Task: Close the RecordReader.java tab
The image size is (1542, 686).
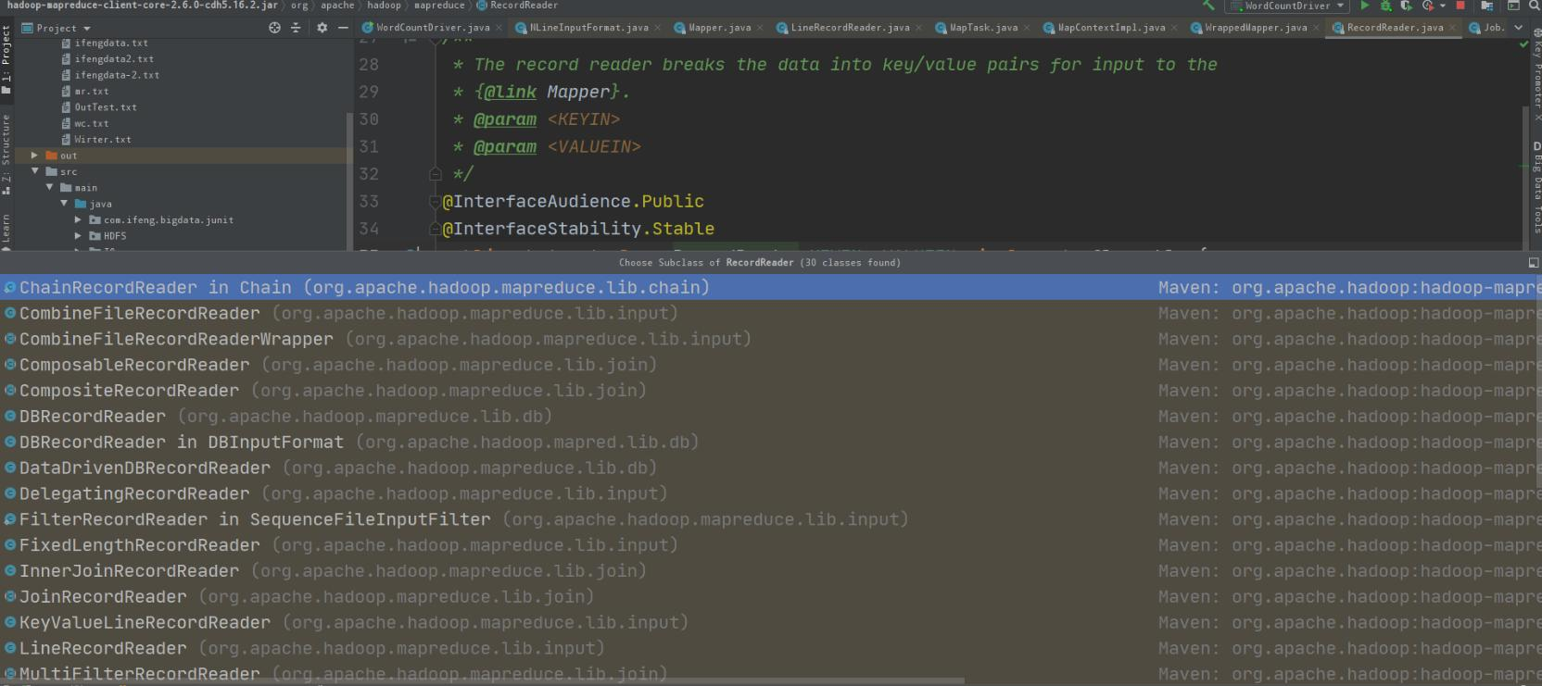Action: tap(1451, 28)
